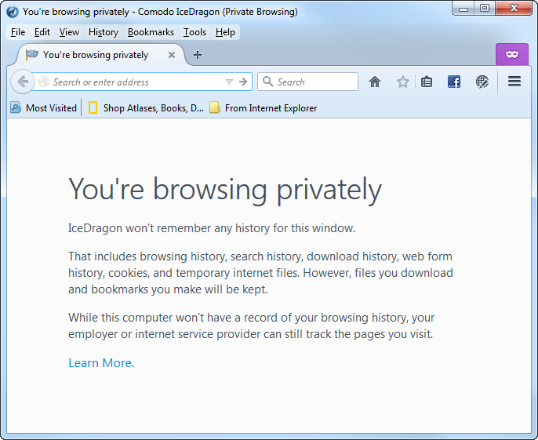Open the "From Internet Explorer" bookmarks folder

click(x=264, y=108)
